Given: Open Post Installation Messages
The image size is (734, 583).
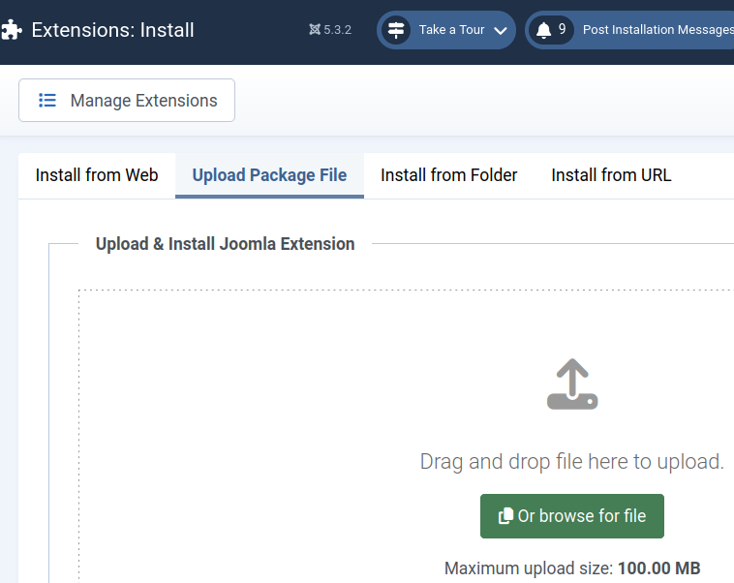Looking at the screenshot, I should 629,30.
